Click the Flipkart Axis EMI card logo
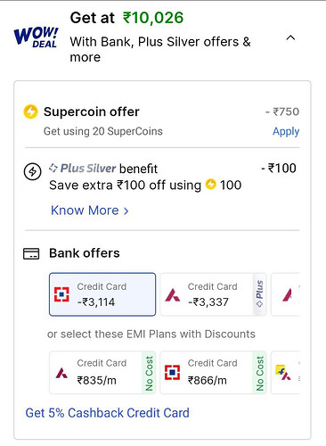 [283, 372]
